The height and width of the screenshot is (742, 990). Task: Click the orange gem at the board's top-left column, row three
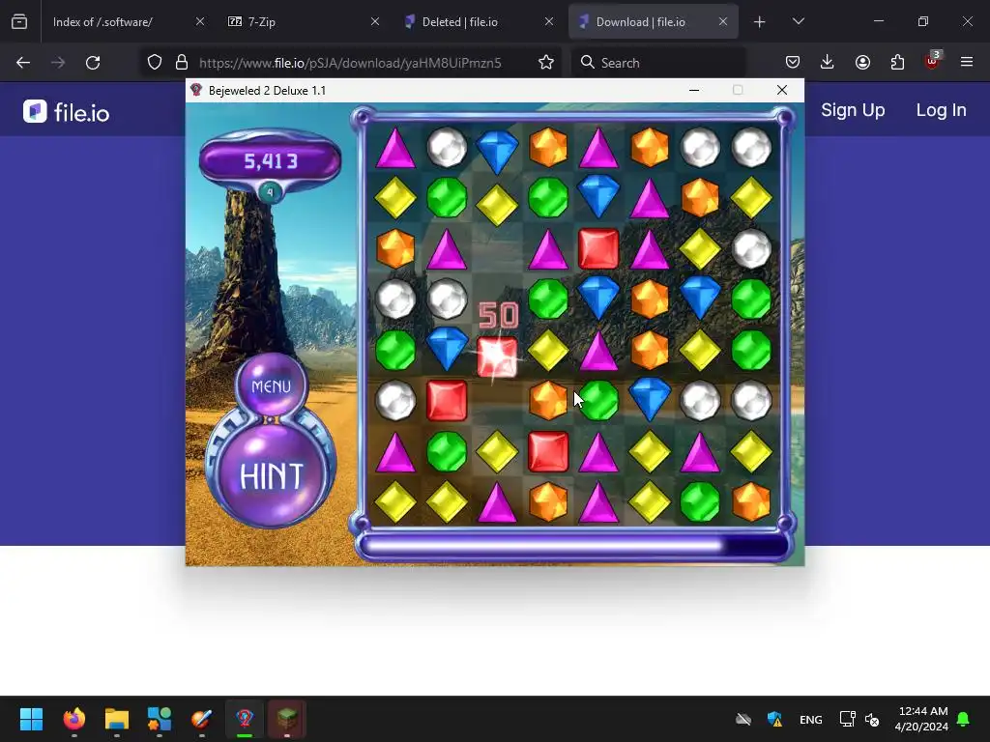click(395, 248)
